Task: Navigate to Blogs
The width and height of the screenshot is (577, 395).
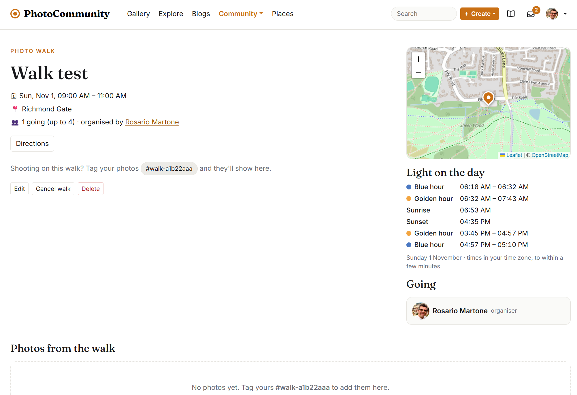Action: (x=201, y=14)
